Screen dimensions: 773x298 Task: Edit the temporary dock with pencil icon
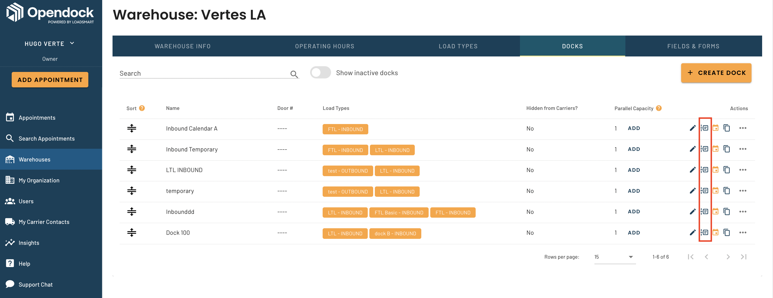(692, 191)
